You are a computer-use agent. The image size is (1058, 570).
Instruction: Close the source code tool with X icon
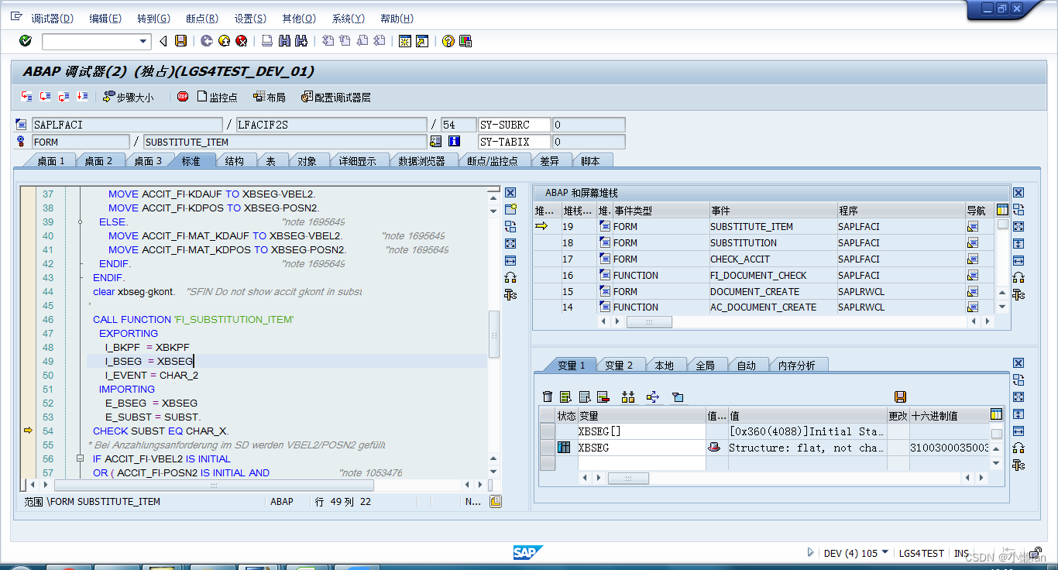tap(510, 192)
